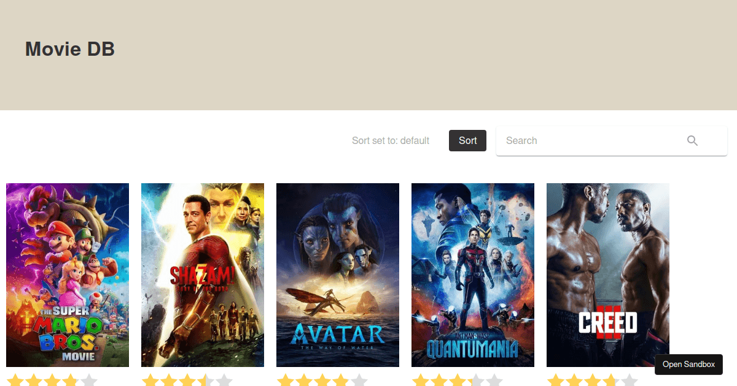View the Creed III movie poster

pos(608,275)
